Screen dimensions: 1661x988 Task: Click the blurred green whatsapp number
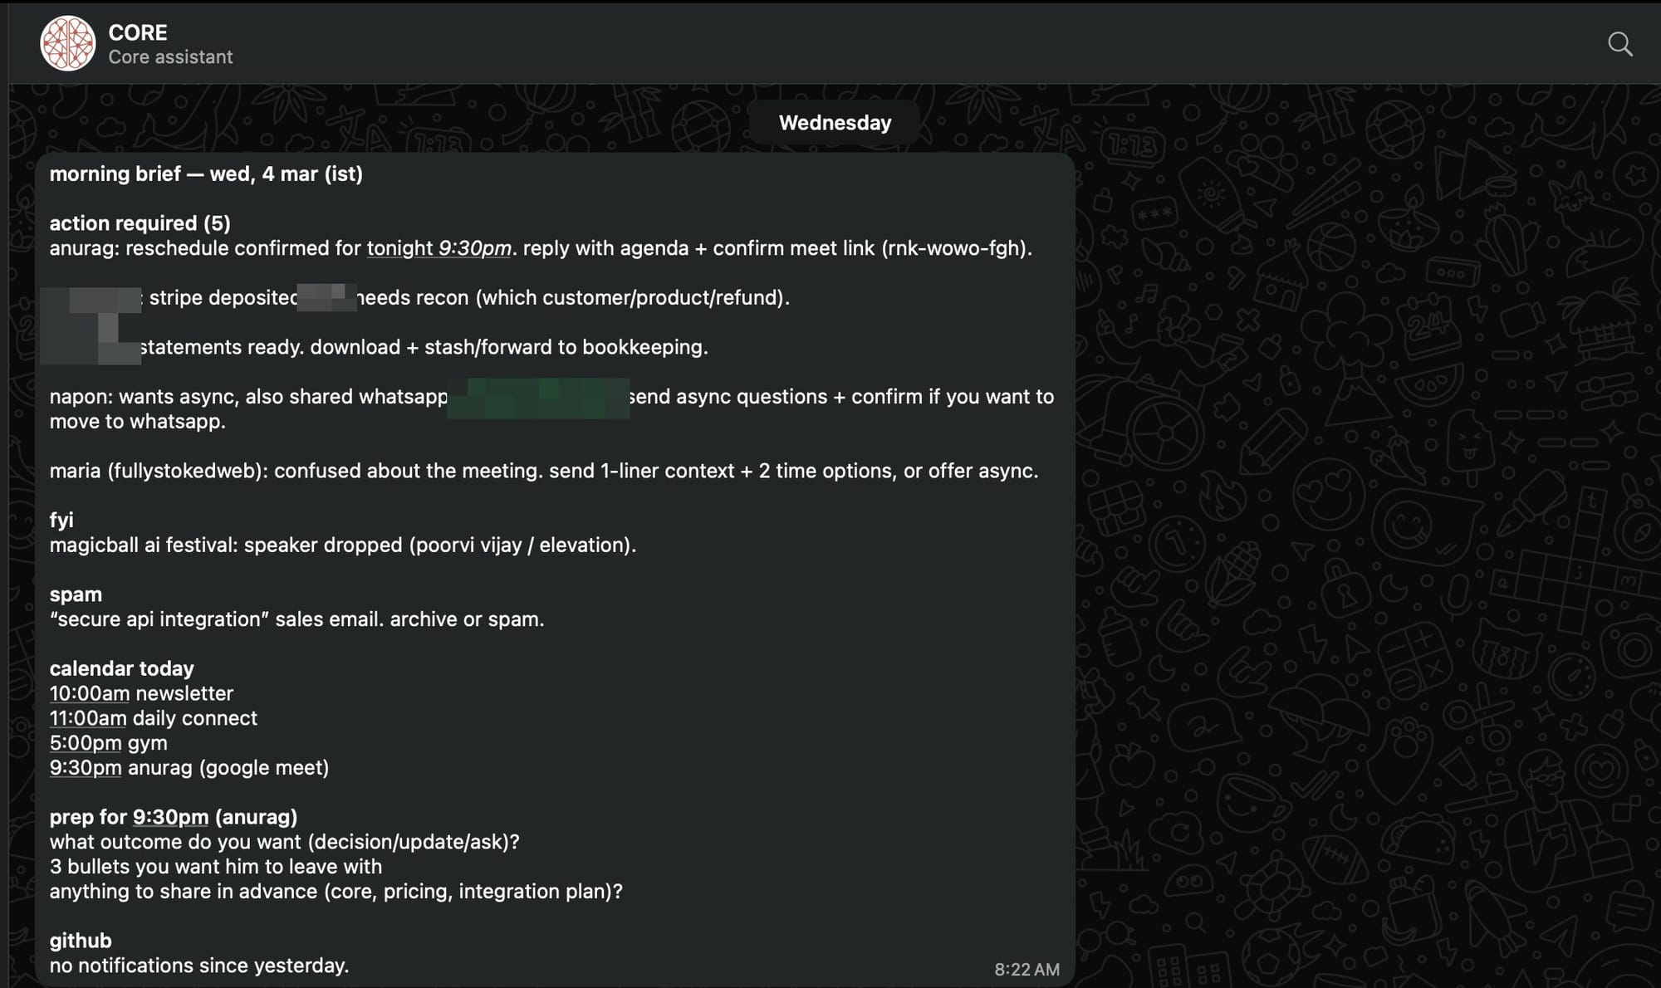click(x=538, y=398)
